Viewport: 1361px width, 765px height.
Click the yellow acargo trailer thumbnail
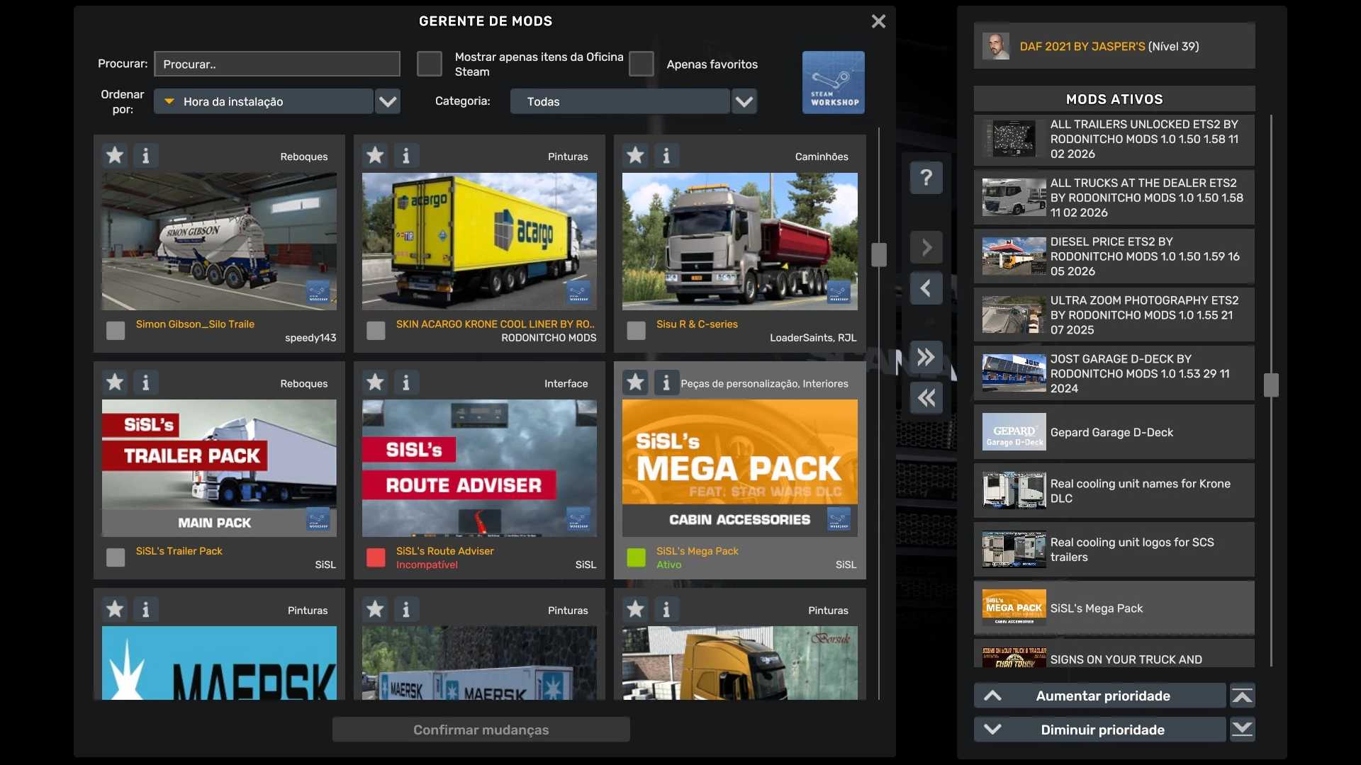click(x=479, y=242)
